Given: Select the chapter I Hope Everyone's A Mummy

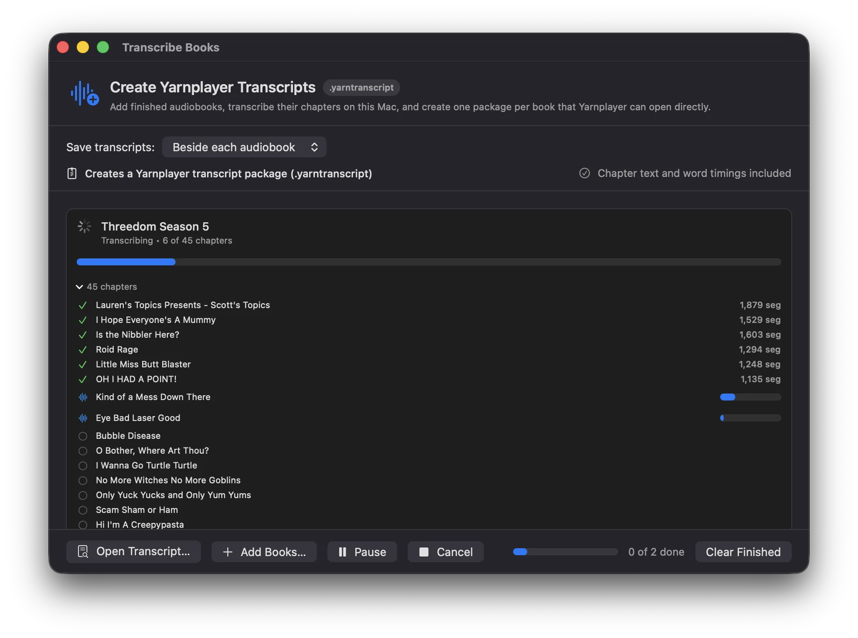Looking at the screenshot, I should pos(156,320).
